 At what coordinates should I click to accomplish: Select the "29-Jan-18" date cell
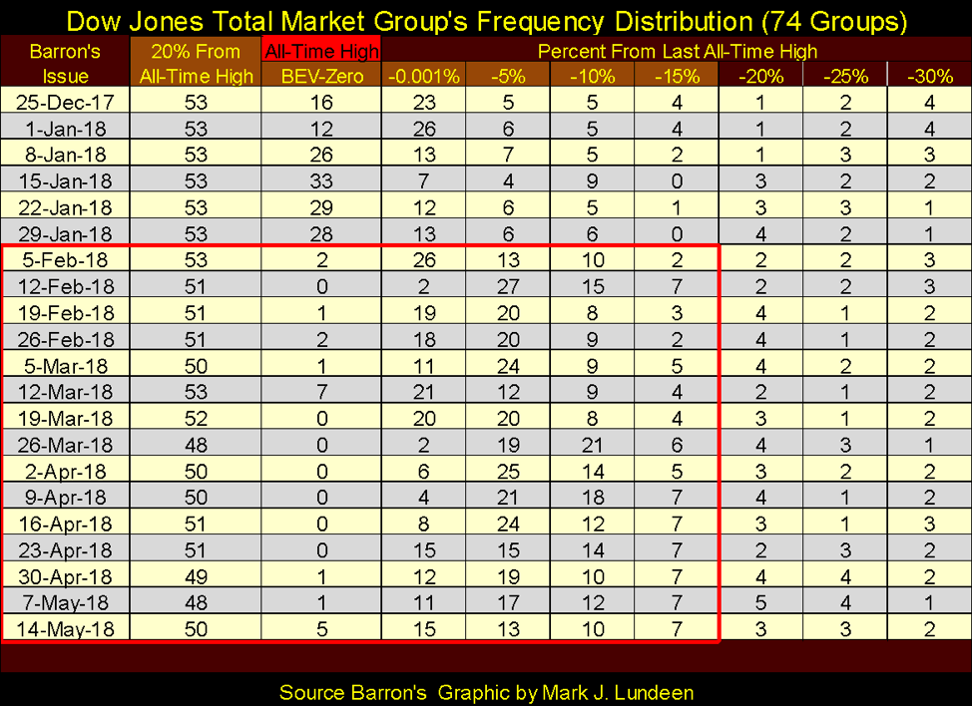click(65, 233)
